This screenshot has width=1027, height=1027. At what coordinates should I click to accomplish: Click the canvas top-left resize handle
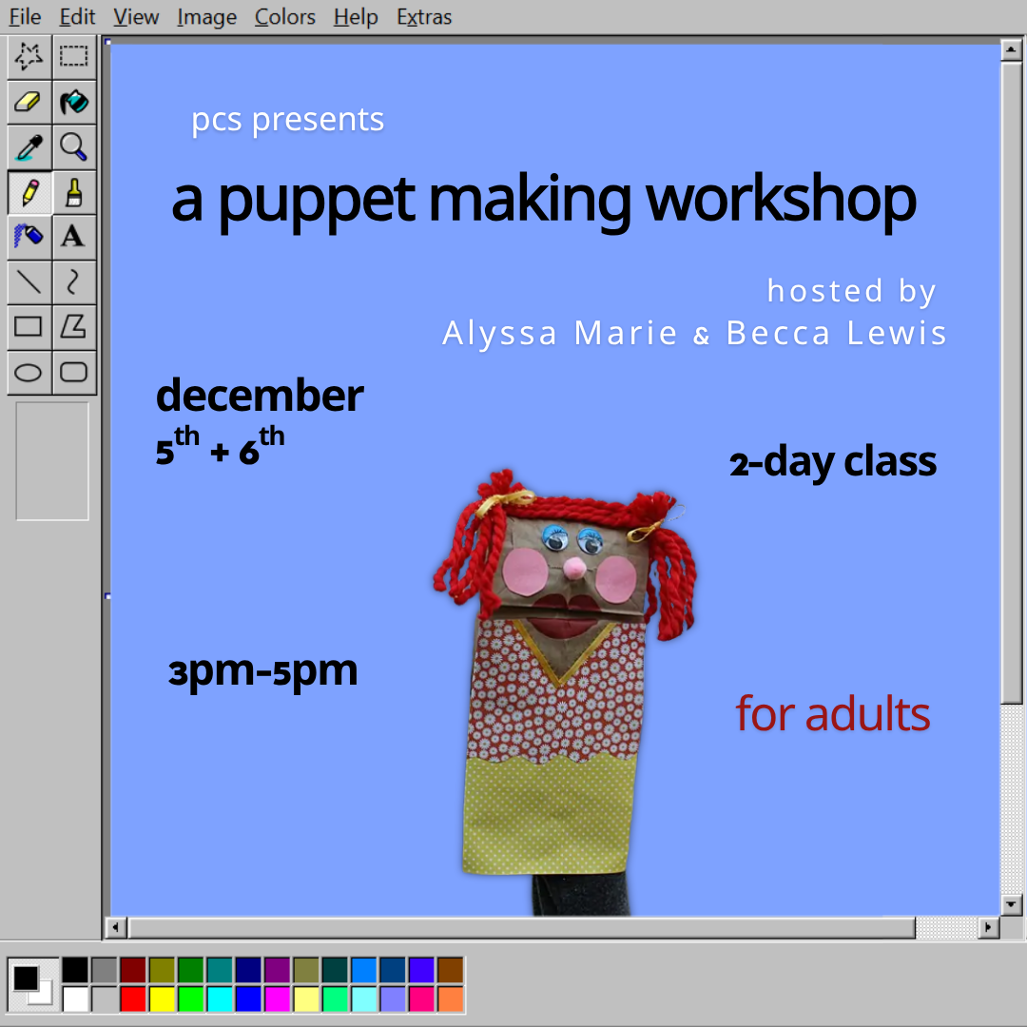point(108,43)
